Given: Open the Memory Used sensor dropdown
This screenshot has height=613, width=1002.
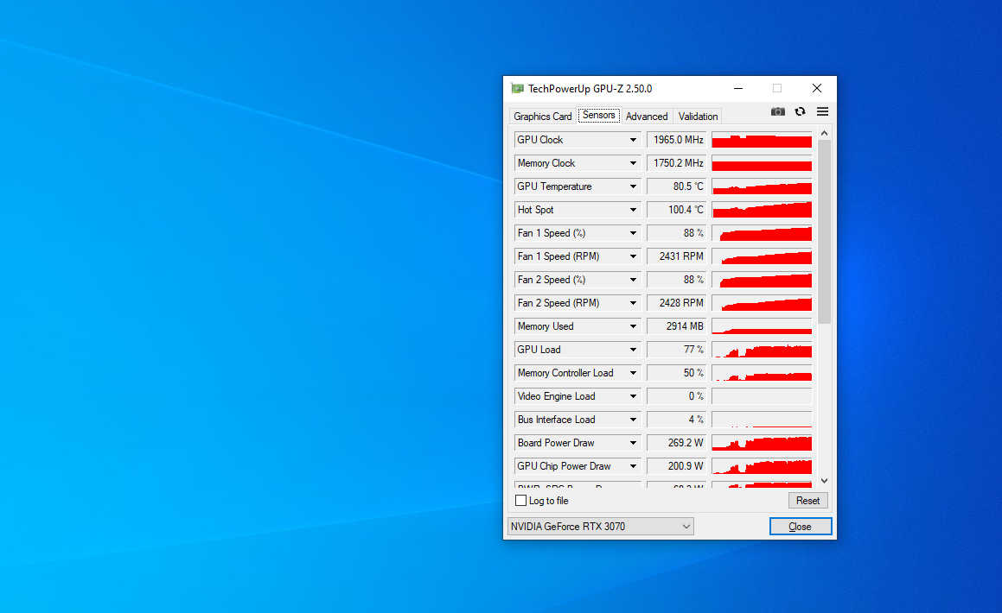Looking at the screenshot, I should point(633,326).
